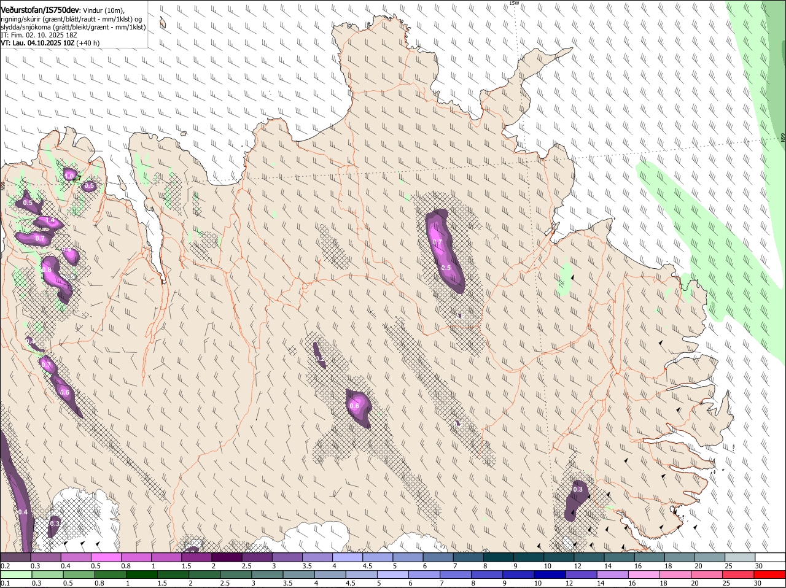Click the "25" label on the purple-to-grey scale

point(728,566)
